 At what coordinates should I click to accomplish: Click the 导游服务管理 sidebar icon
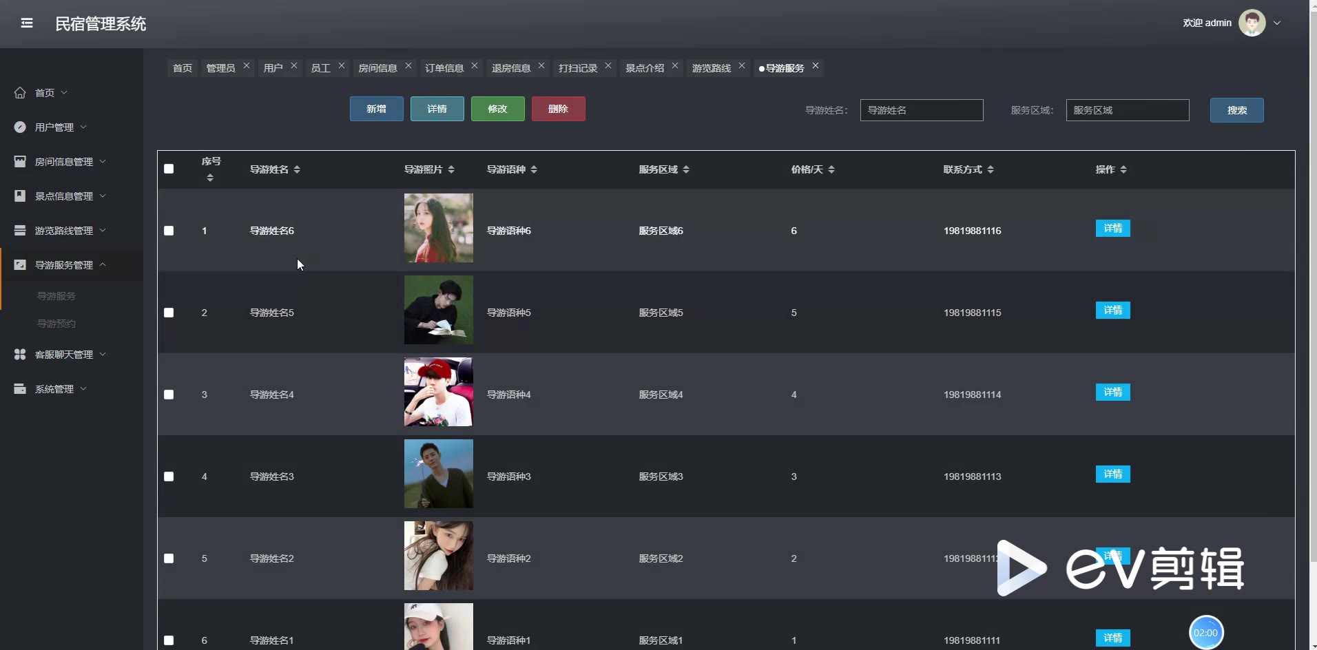(x=20, y=264)
